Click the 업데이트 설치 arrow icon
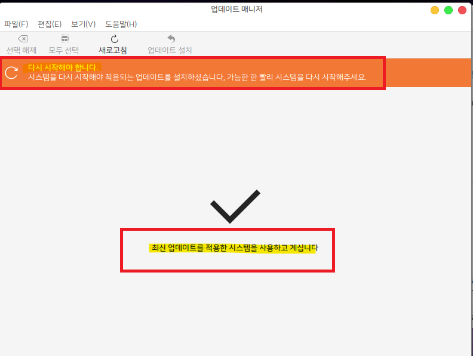This screenshot has height=356, width=473. click(x=171, y=39)
